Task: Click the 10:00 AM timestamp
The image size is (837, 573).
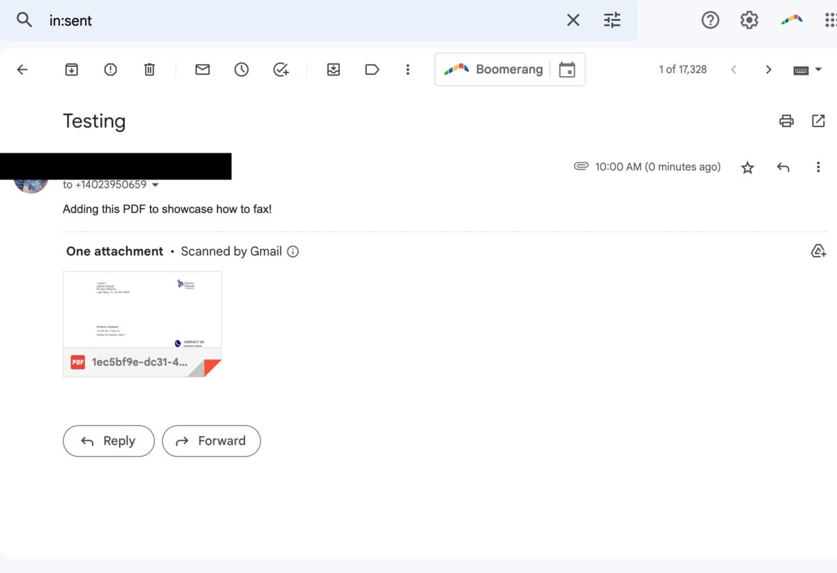Action: click(x=658, y=167)
